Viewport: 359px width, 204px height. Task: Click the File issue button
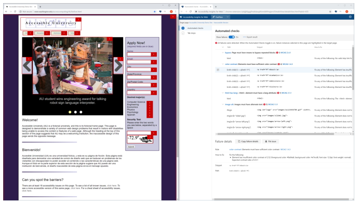(x=270, y=142)
